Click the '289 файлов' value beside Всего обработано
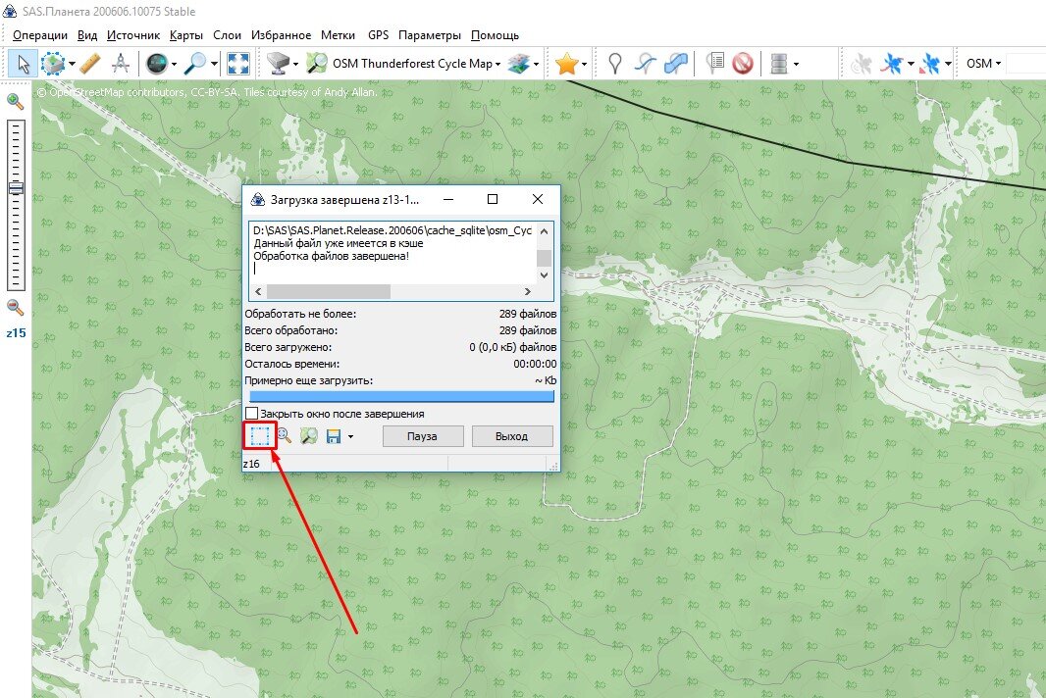This screenshot has width=1046, height=698. pyautogui.click(x=528, y=330)
